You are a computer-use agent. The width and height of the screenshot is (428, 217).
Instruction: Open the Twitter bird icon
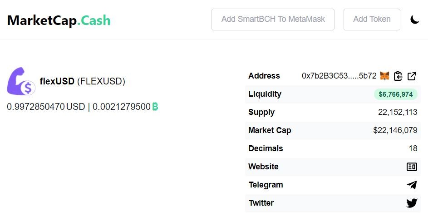click(412, 203)
